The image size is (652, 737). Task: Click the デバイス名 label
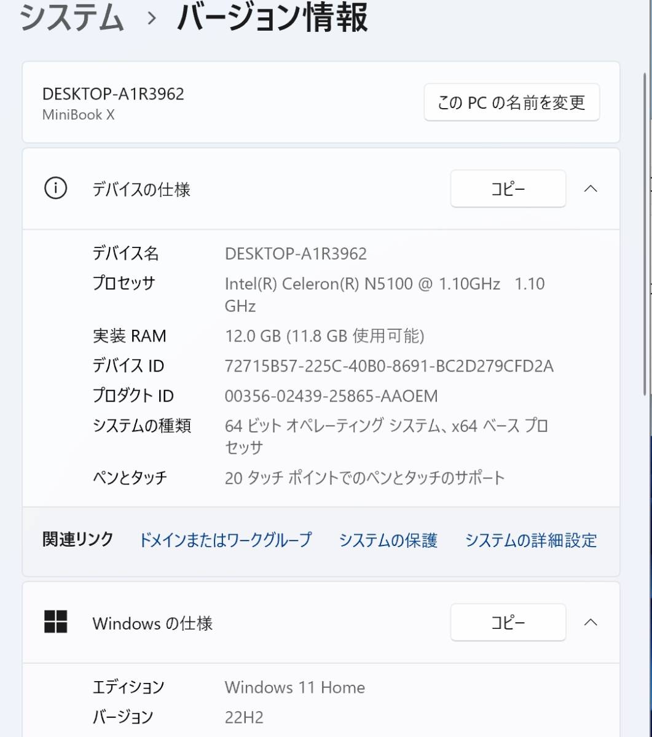(x=125, y=253)
